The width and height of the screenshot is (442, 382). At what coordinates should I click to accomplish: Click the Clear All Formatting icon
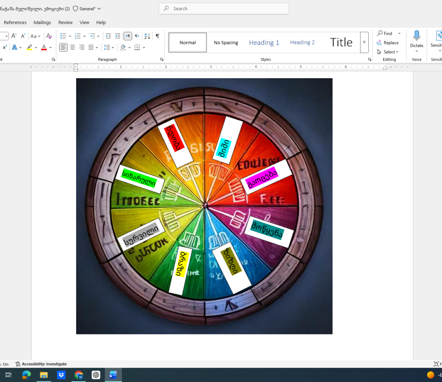(x=49, y=36)
